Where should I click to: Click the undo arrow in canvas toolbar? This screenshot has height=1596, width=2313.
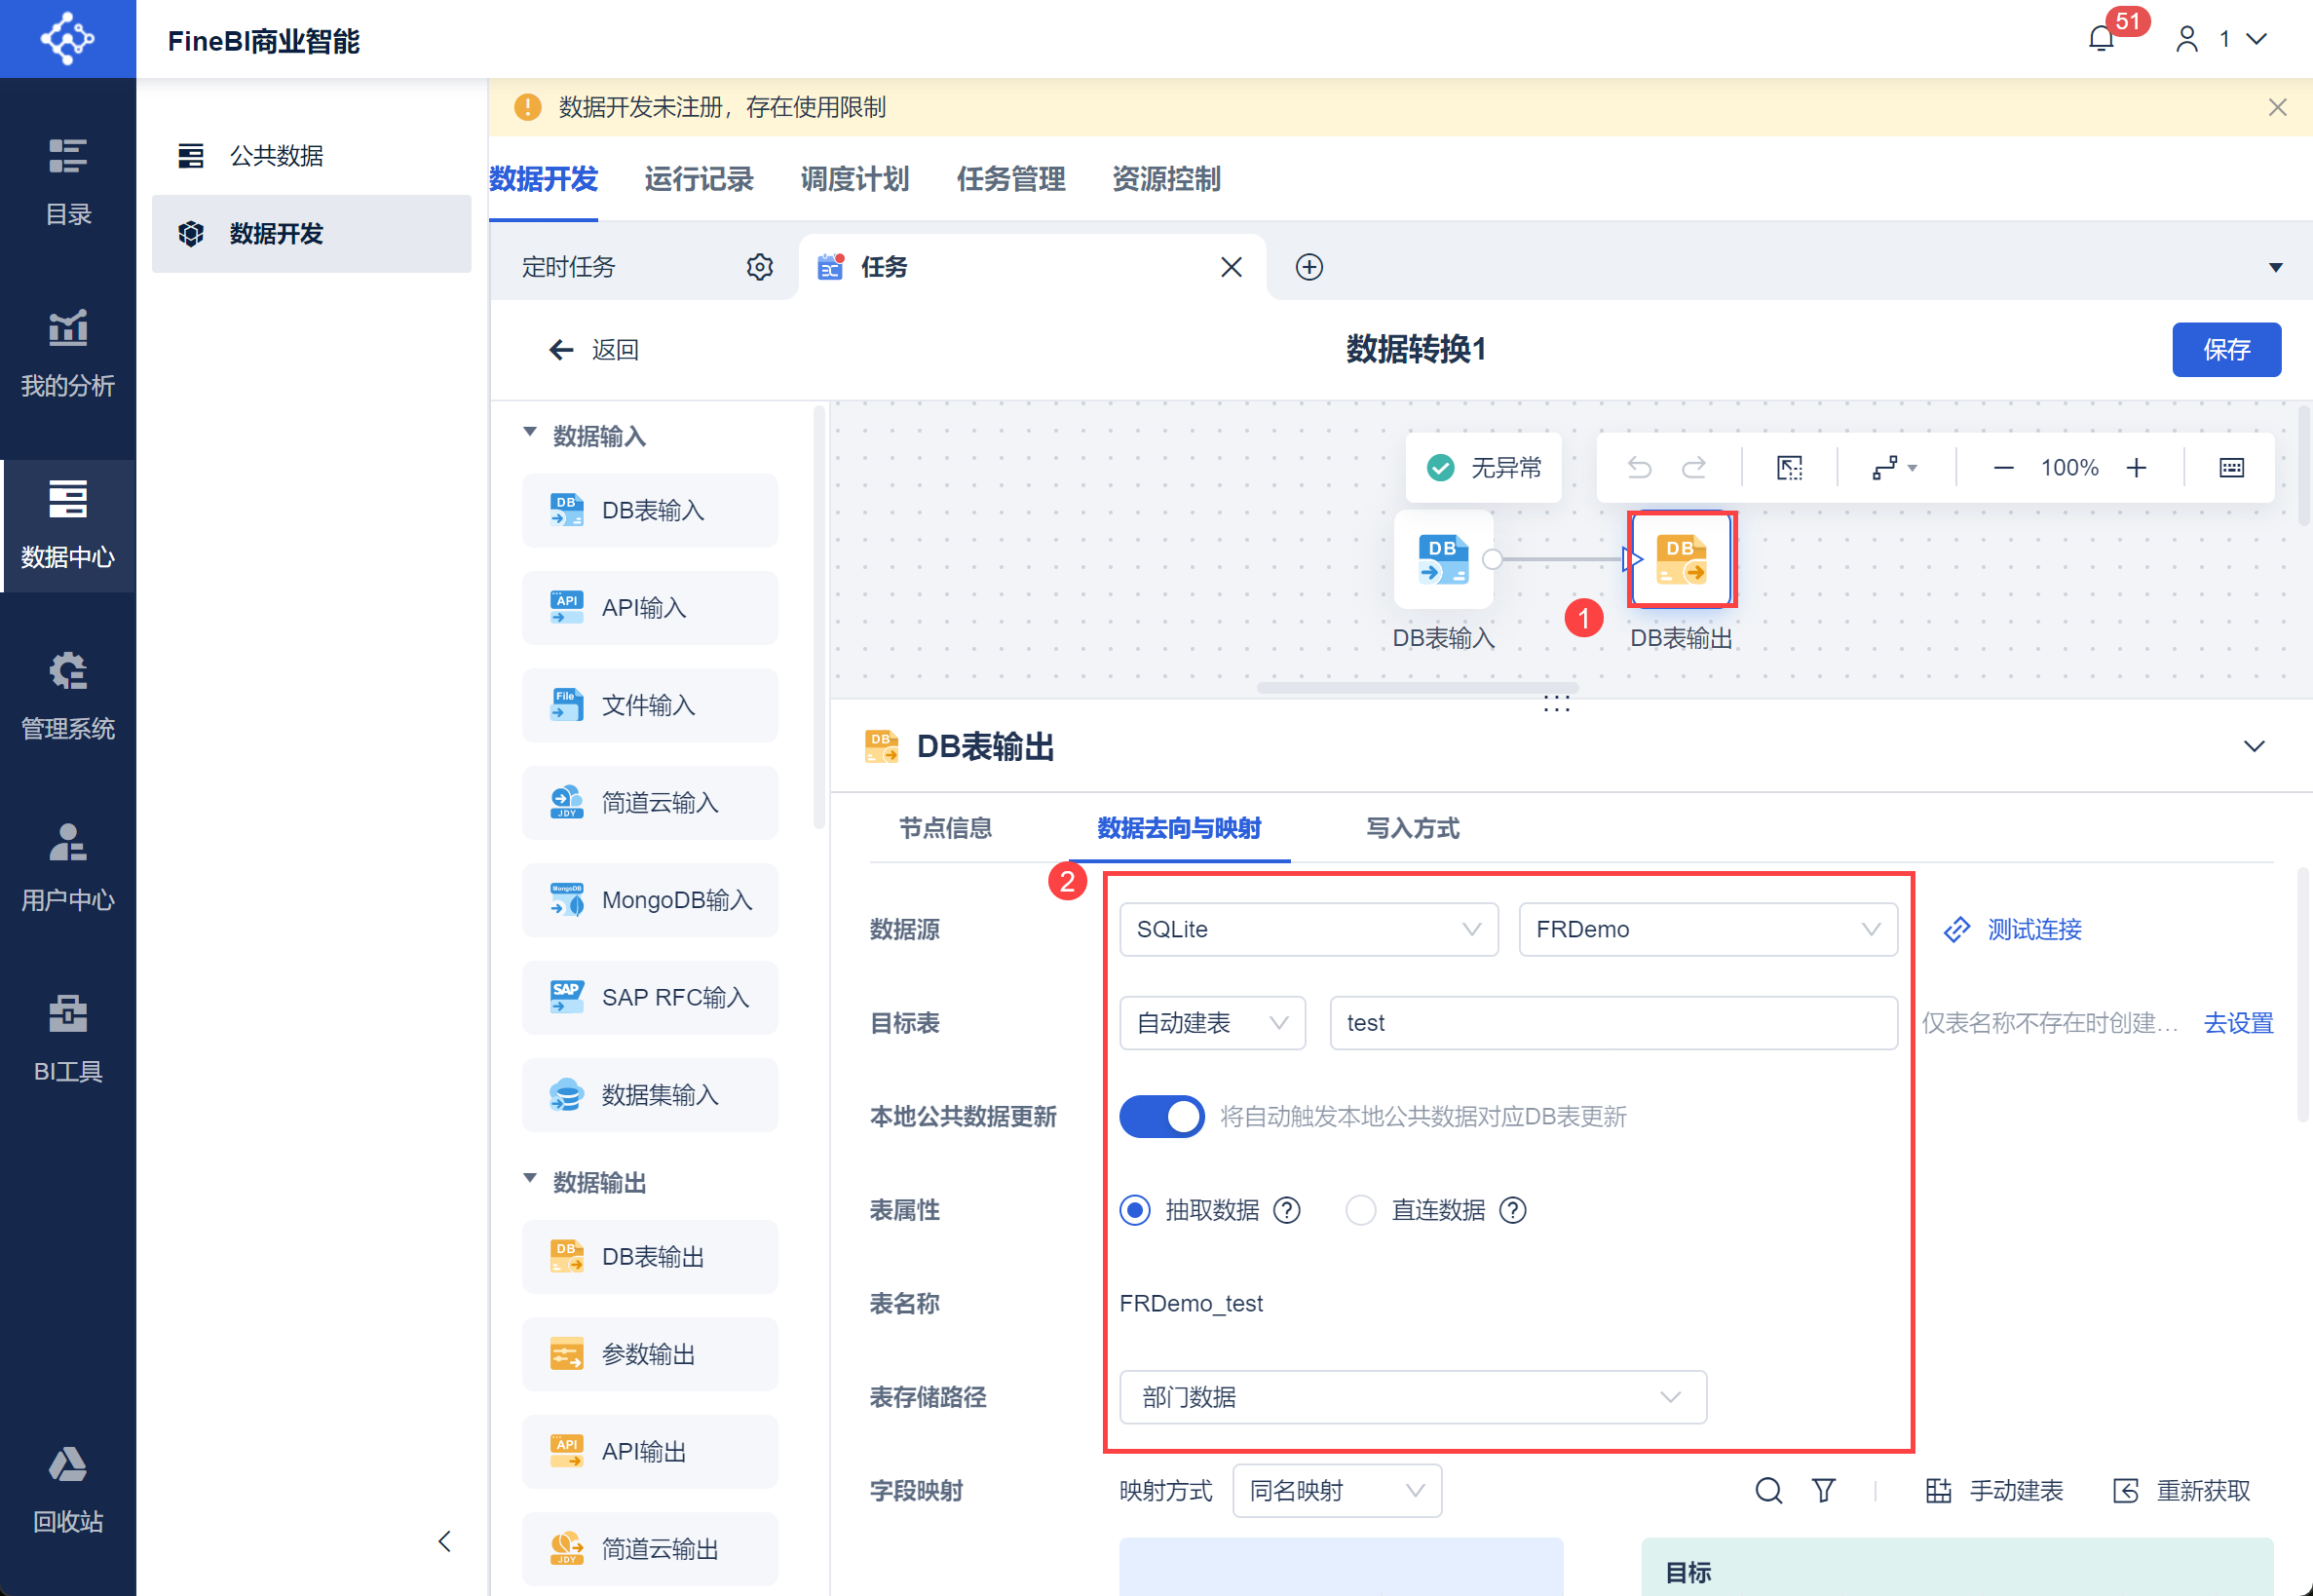coord(1639,467)
